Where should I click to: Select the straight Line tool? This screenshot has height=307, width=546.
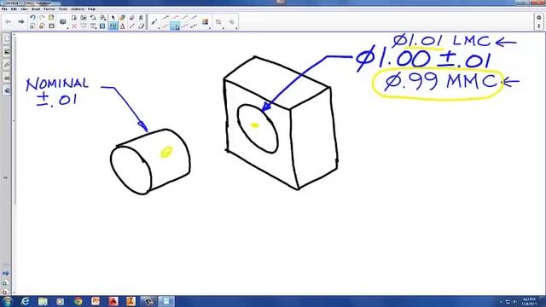pyautogui.click(x=132, y=26)
